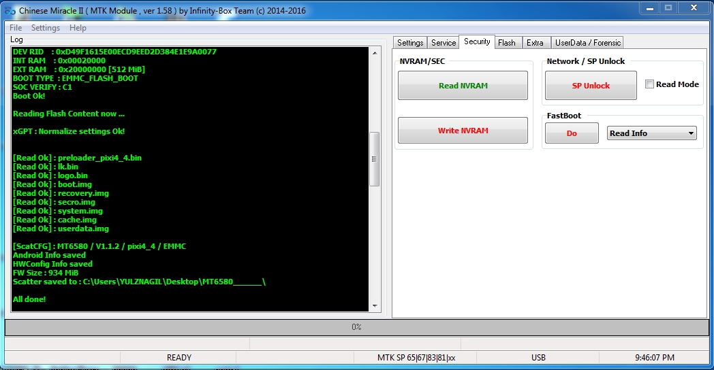714x370 pixels.
Task: Click the INT RAM log line
Action: pyautogui.click(x=59, y=61)
